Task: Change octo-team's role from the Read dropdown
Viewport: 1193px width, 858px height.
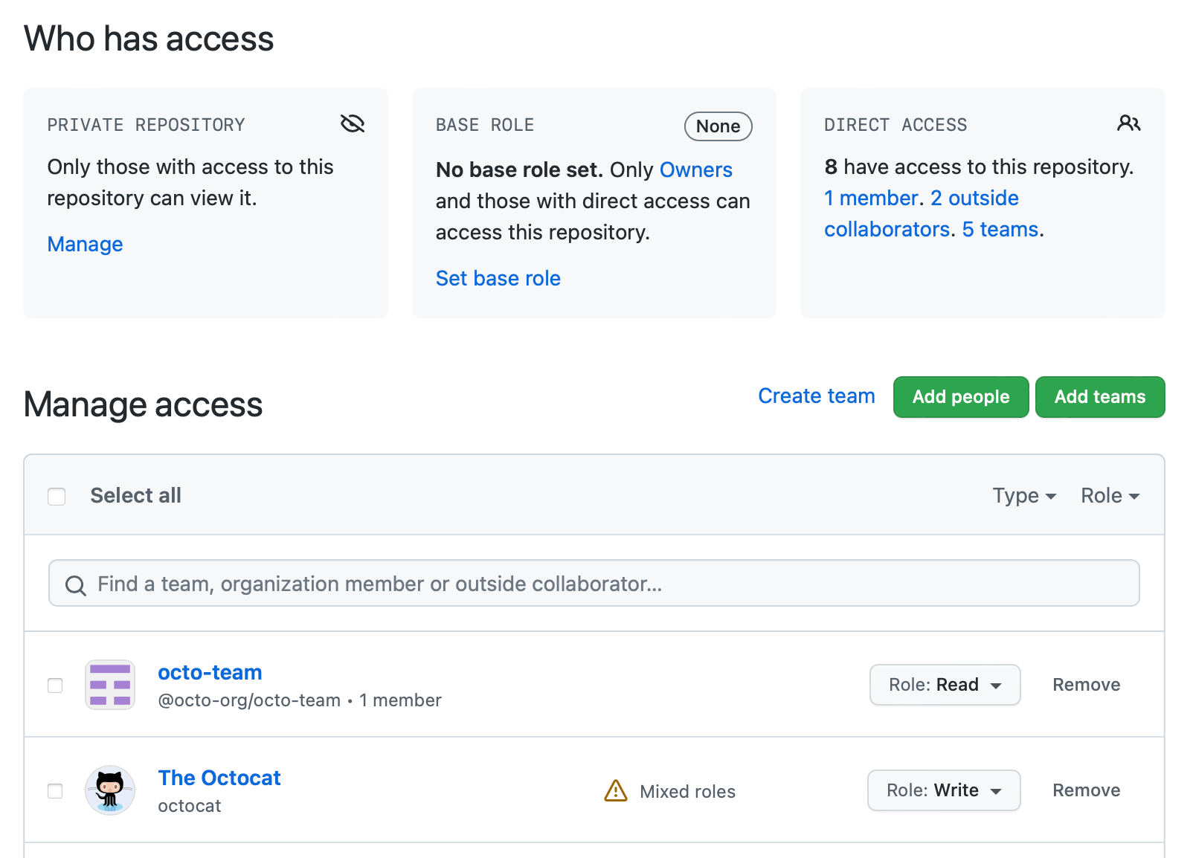Action: [945, 685]
